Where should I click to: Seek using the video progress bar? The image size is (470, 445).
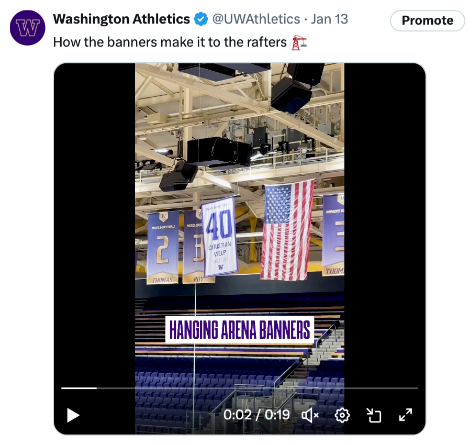(239, 388)
